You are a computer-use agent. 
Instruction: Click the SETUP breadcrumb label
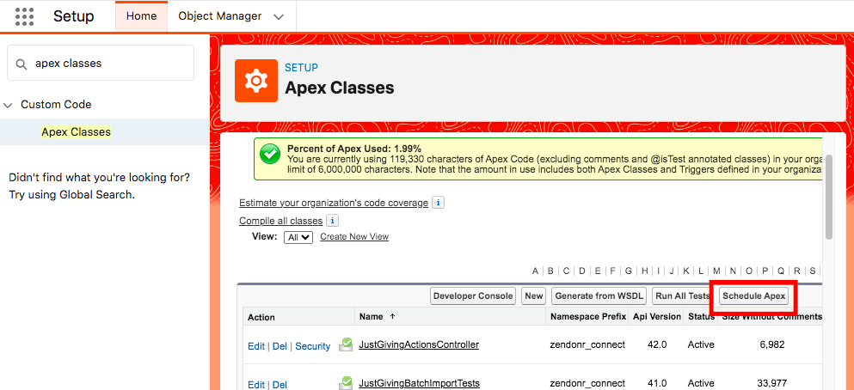(301, 68)
